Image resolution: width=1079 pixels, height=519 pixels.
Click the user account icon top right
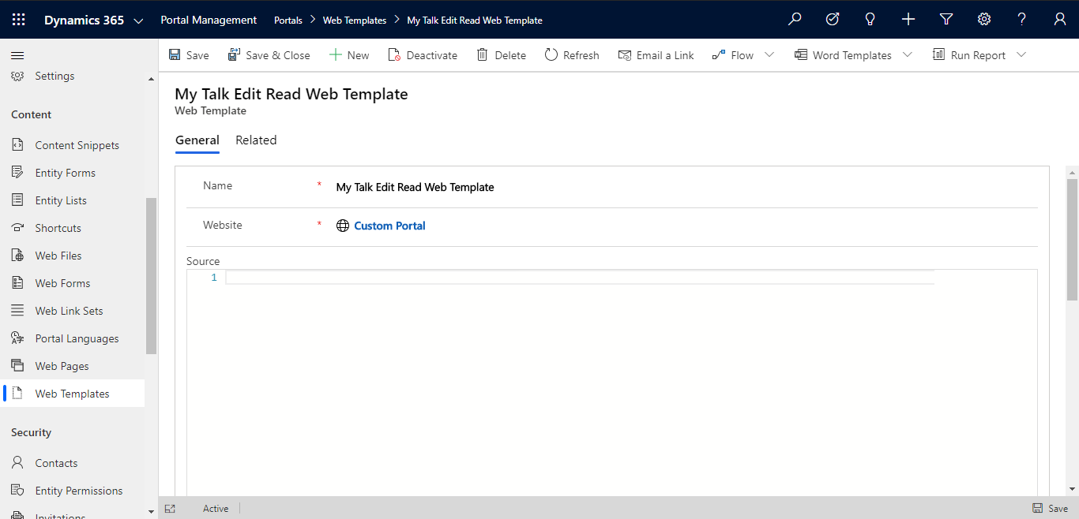tap(1059, 19)
